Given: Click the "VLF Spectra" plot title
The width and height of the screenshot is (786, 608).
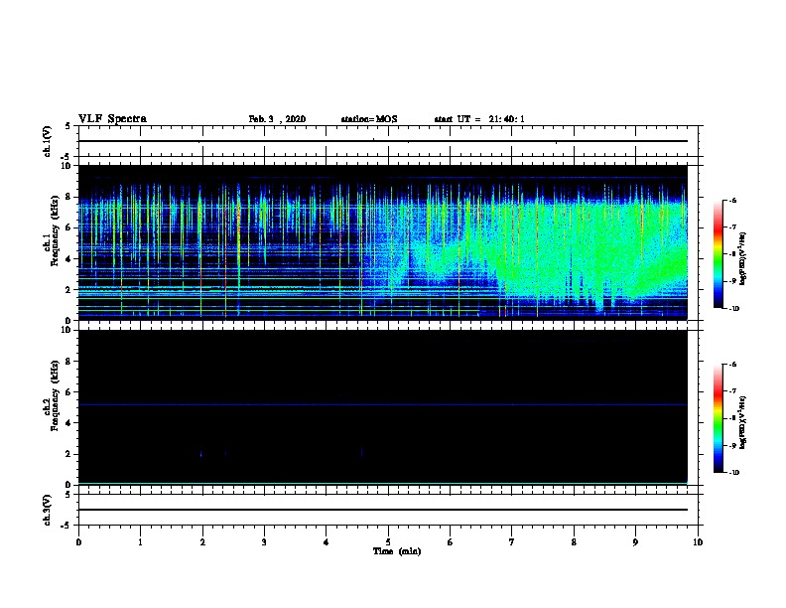Looking at the screenshot, I should [x=112, y=119].
